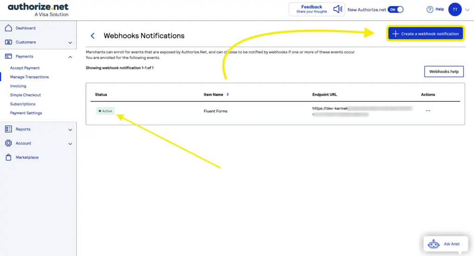The height and width of the screenshot is (256, 474).
Task: Click the Reports sidebar icon
Action: coord(8,129)
